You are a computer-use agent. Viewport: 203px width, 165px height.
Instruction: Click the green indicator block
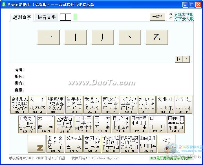[x=75, y=17]
